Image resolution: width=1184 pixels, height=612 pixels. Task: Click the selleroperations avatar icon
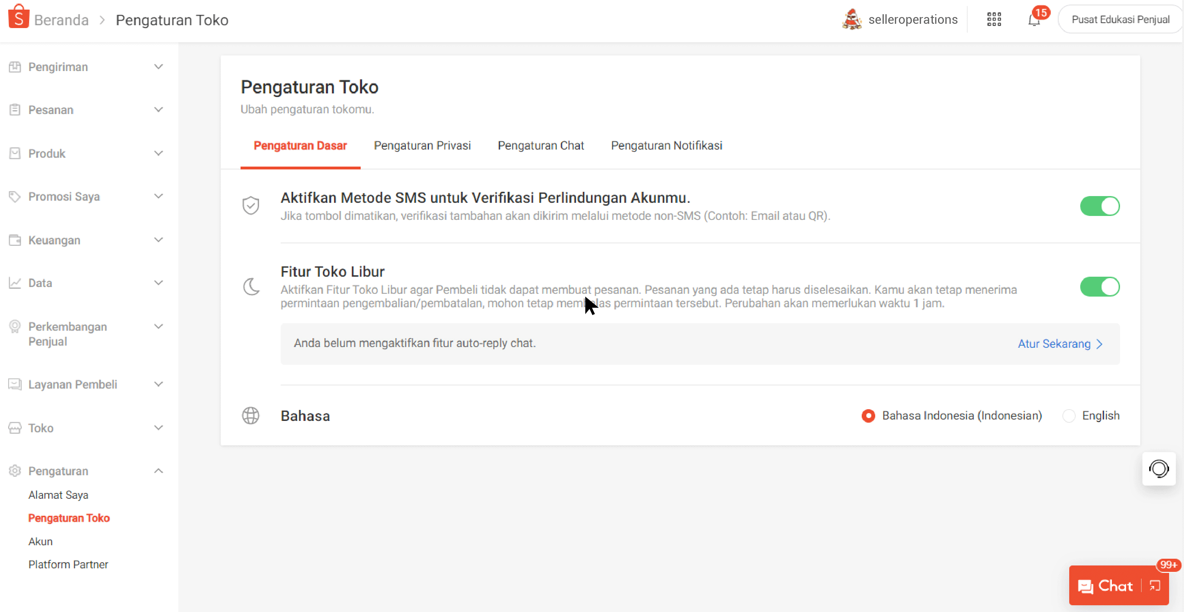(x=852, y=19)
